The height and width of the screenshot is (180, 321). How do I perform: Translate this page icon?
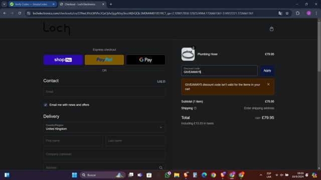pos(280,13)
